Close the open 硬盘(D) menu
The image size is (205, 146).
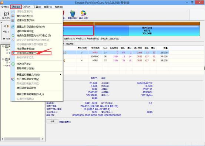pyautogui.click(x=16, y=7)
